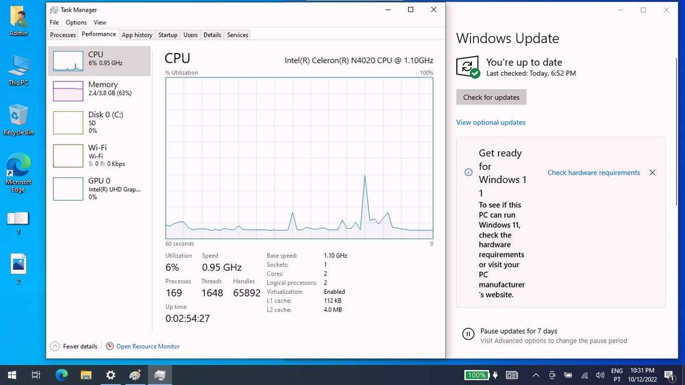Click the L2 cache 4.0 MB value
The width and height of the screenshot is (685, 385).
tap(332, 310)
